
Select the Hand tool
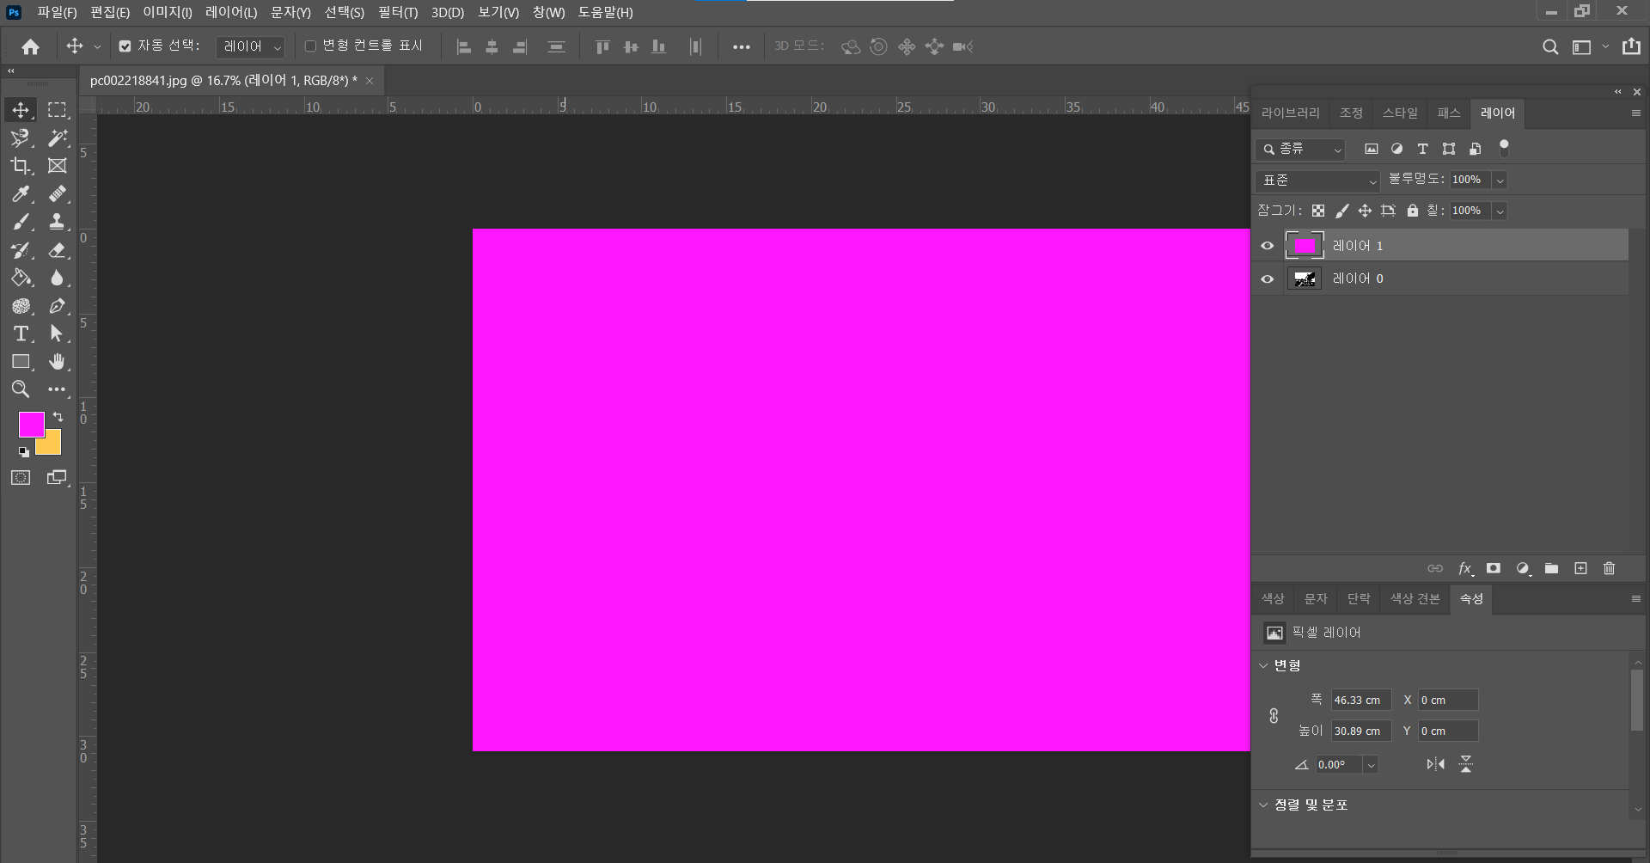pos(57,362)
